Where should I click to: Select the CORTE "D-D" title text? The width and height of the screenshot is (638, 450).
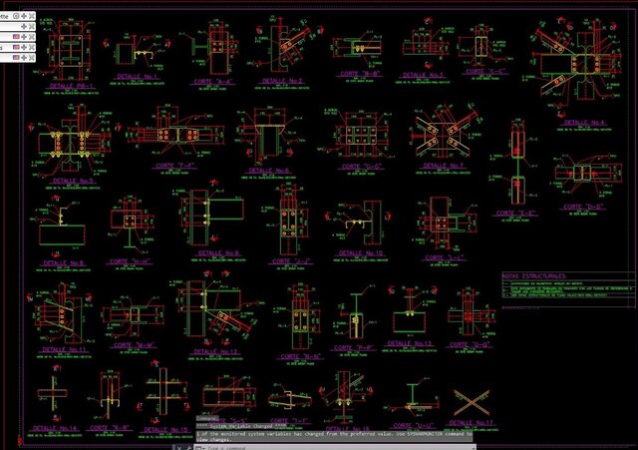coord(584,207)
